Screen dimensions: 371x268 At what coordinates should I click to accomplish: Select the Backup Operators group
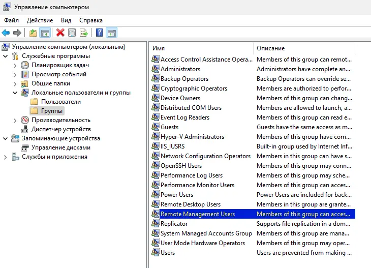184,79
